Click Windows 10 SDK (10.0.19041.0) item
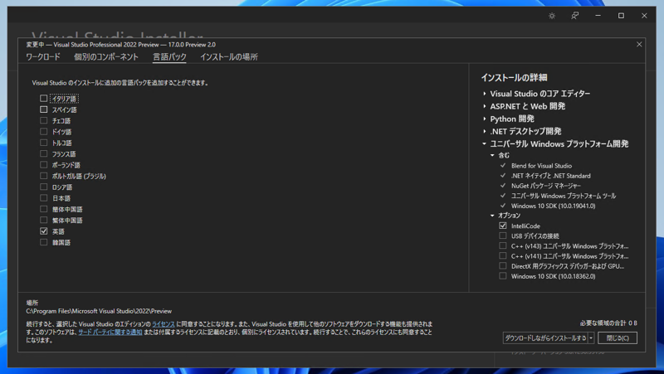Screen dimensions: 664x374 (x=553, y=206)
